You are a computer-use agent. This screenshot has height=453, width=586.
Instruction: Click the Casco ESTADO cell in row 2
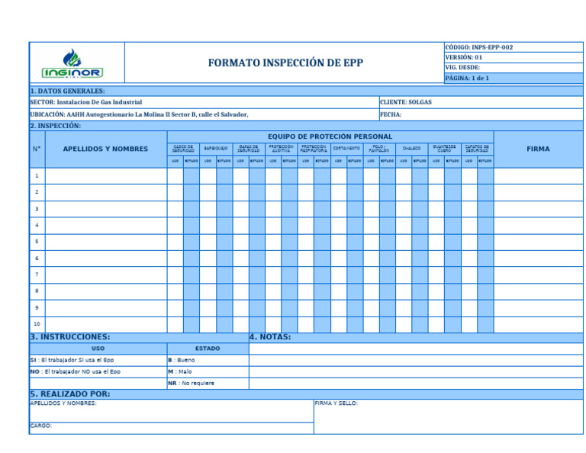point(192,192)
